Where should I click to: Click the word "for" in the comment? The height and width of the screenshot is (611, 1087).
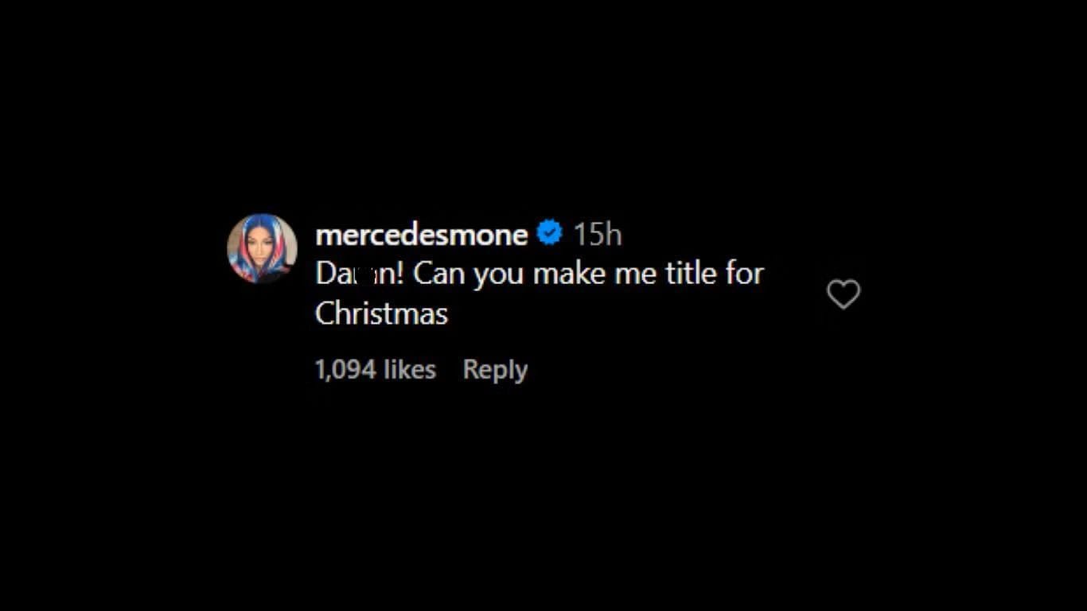point(744,274)
